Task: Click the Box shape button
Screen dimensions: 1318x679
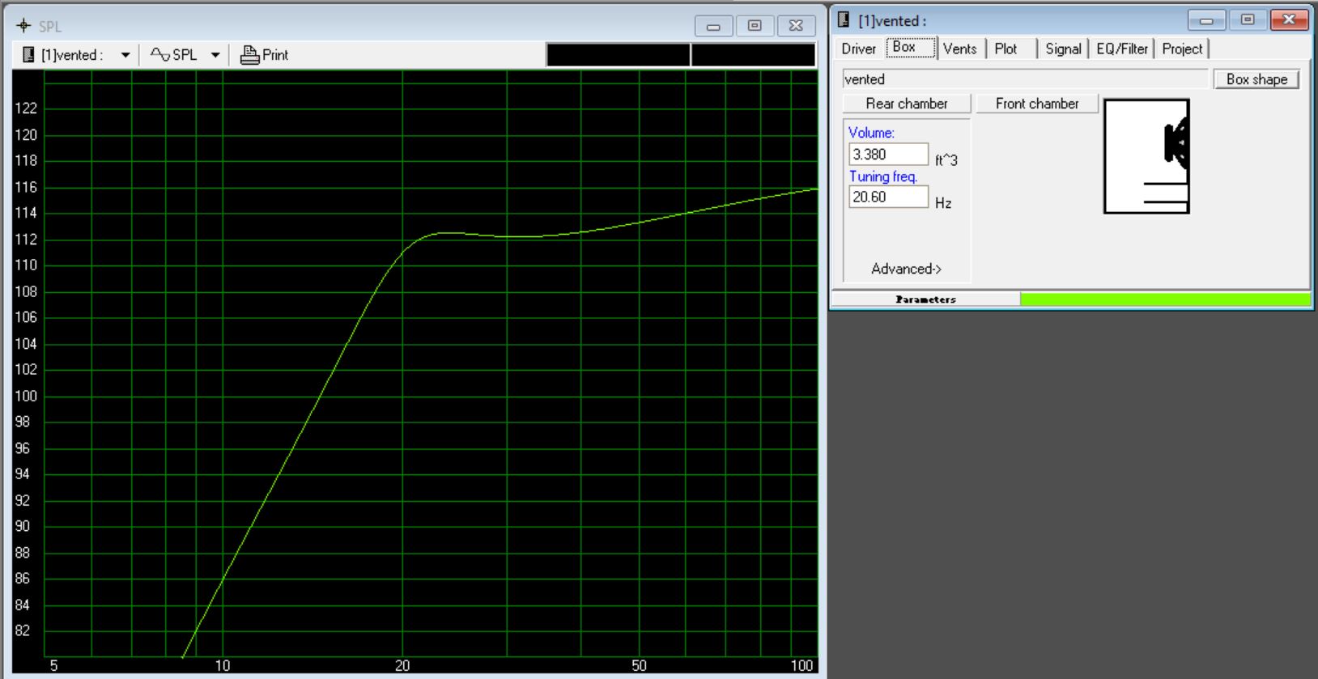Action: (1256, 79)
